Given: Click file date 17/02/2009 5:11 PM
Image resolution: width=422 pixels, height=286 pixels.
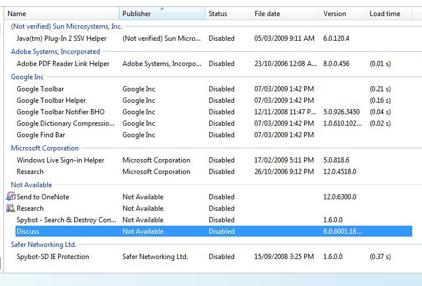Looking at the screenshot, I should click(284, 160).
